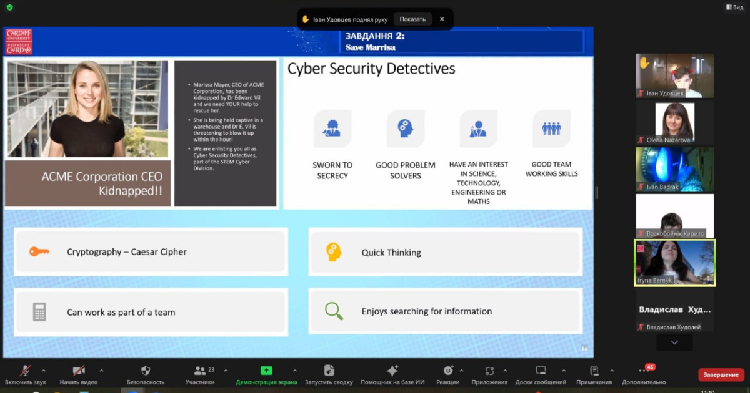
Task: Unmute microphone with Включить звук
Action: point(26,371)
